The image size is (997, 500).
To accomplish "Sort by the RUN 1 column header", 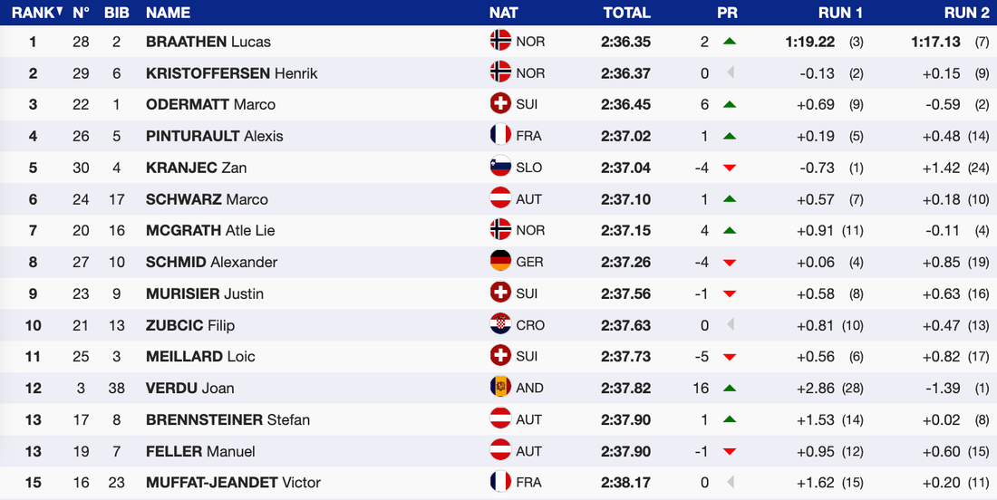I will (840, 13).
